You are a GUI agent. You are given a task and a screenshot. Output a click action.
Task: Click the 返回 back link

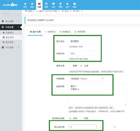[29, 11]
